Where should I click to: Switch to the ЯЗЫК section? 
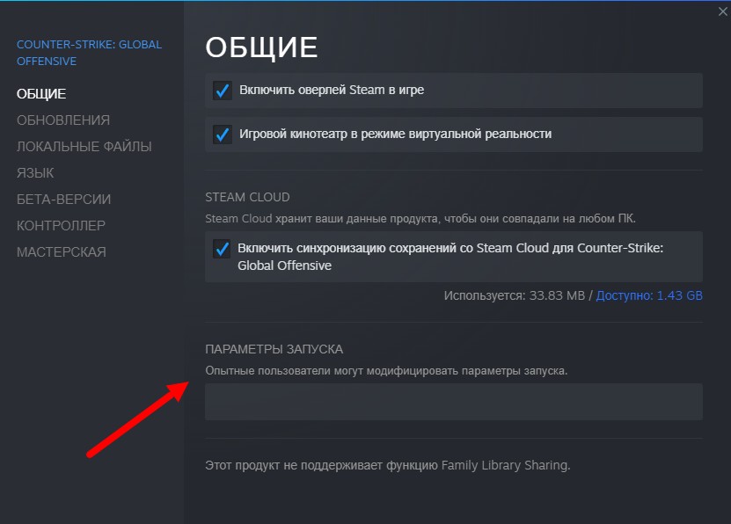pyautogui.click(x=35, y=173)
